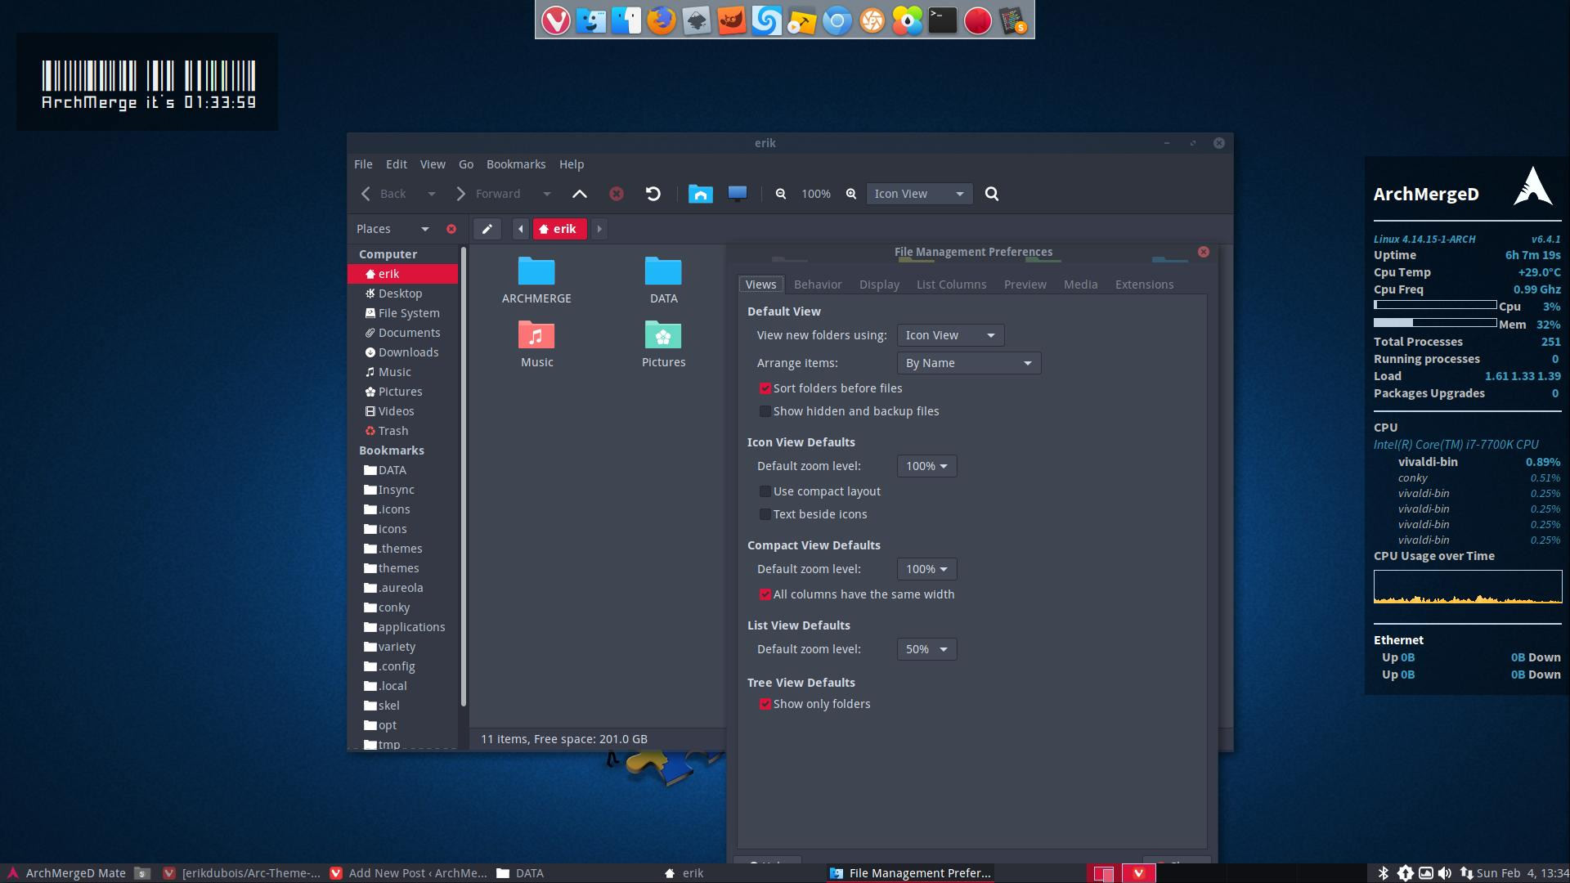Switch to the Behavior tab
Screen dimensions: 1570x883
click(818, 285)
